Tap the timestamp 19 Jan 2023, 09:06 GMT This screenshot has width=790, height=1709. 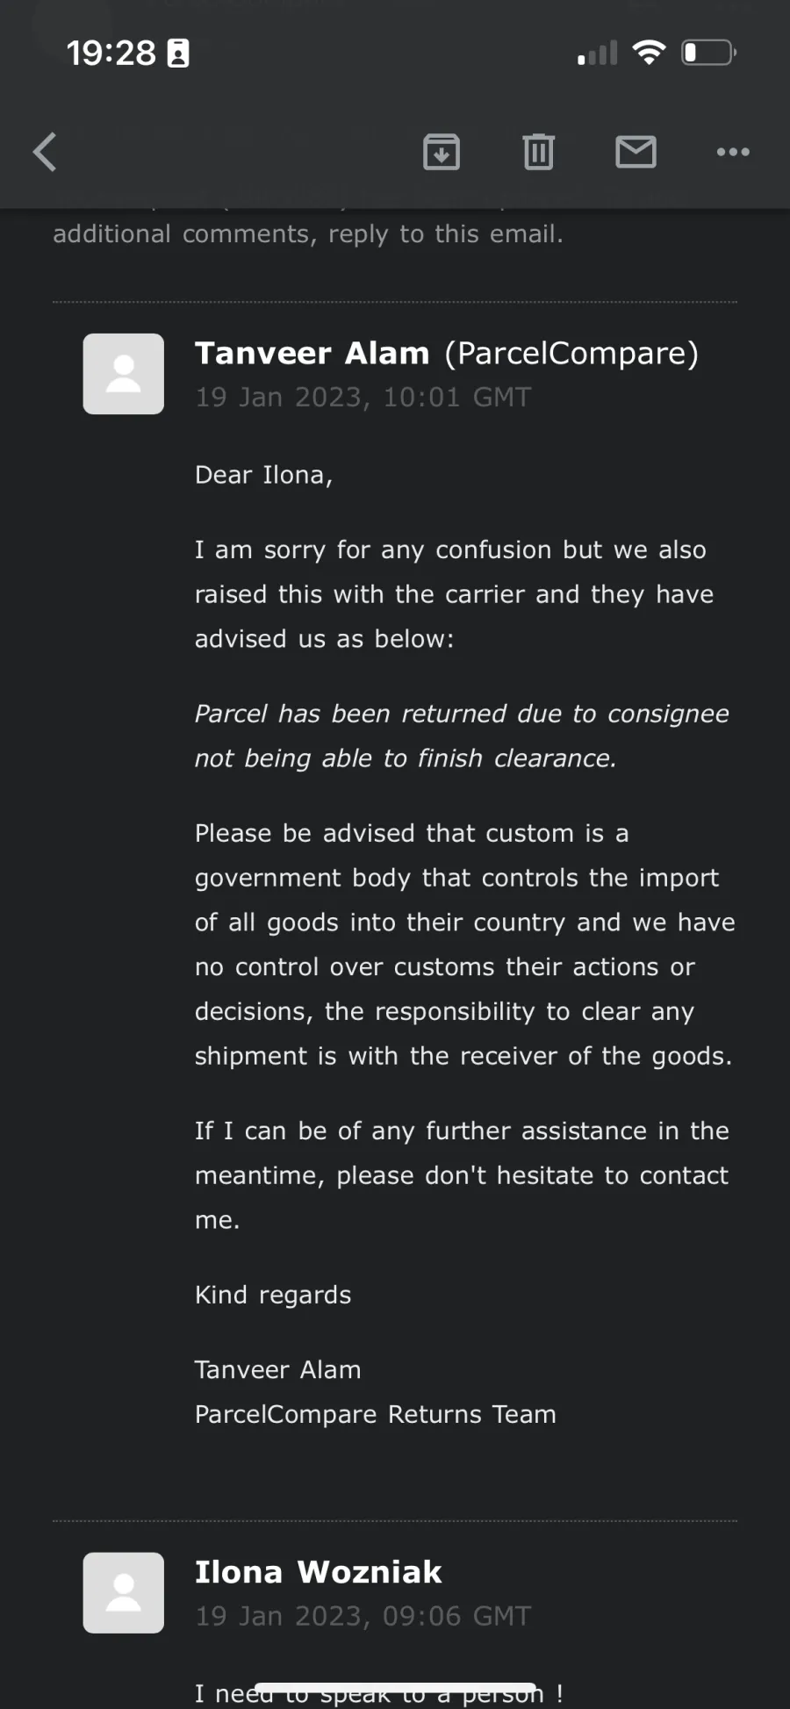363,1617
